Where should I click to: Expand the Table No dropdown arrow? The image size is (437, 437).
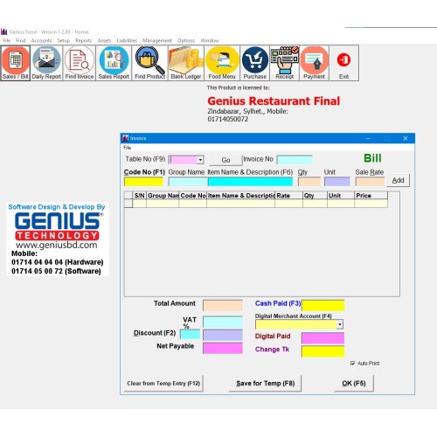click(200, 160)
